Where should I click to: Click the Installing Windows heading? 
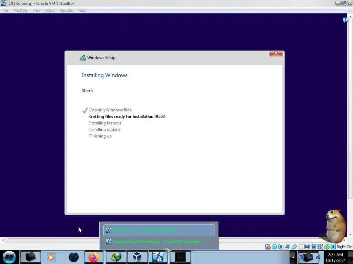(x=105, y=75)
